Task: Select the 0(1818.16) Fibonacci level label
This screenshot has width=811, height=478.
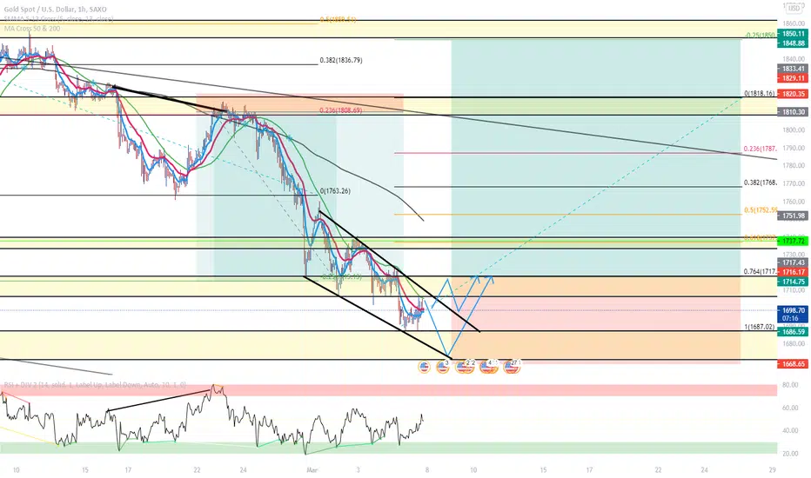Action: tap(760, 94)
